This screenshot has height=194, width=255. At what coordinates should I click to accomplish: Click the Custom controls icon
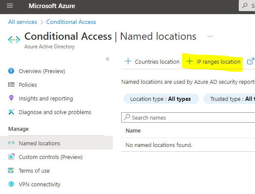coord(11,157)
